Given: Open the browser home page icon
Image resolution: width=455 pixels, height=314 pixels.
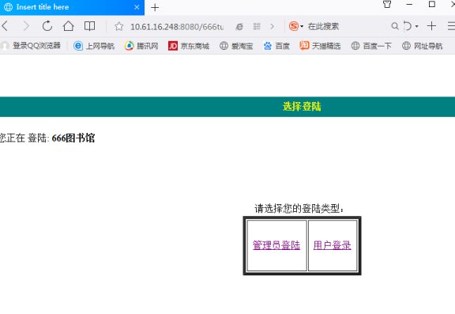Looking at the screenshot, I should coord(69,26).
